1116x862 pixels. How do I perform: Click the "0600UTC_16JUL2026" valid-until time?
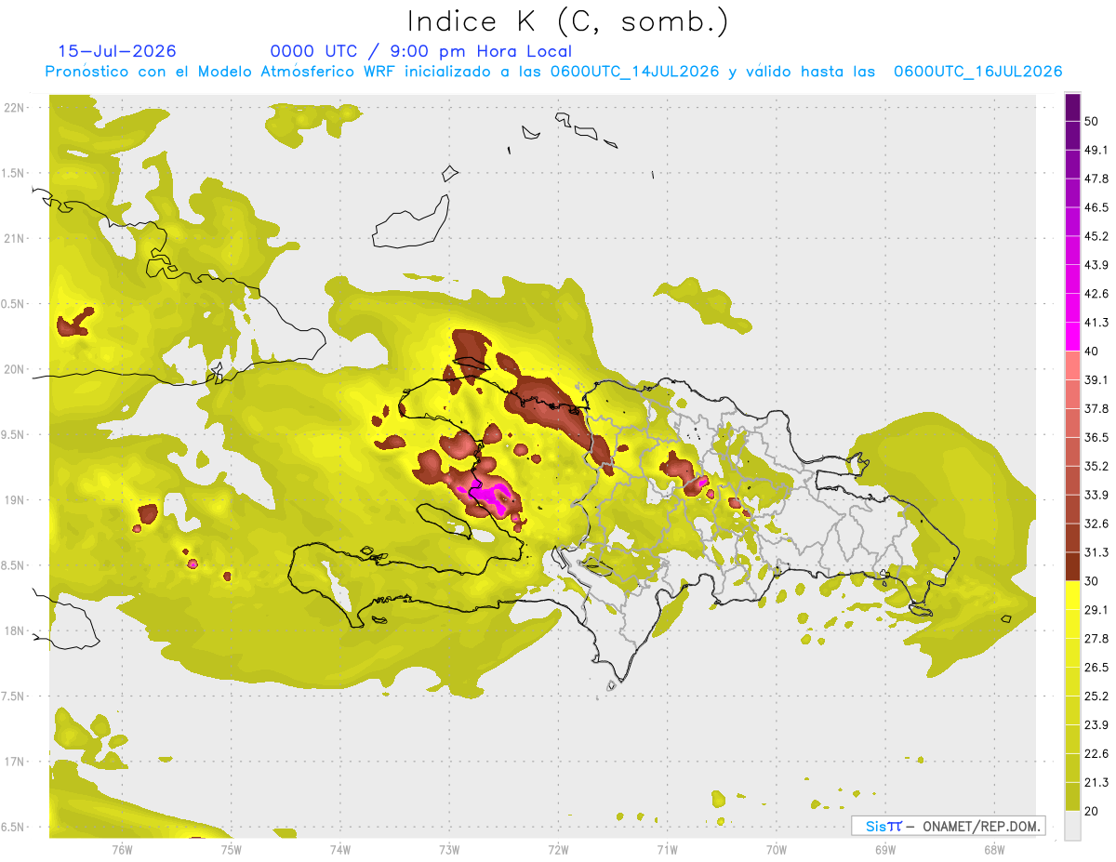[x=977, y=72]
